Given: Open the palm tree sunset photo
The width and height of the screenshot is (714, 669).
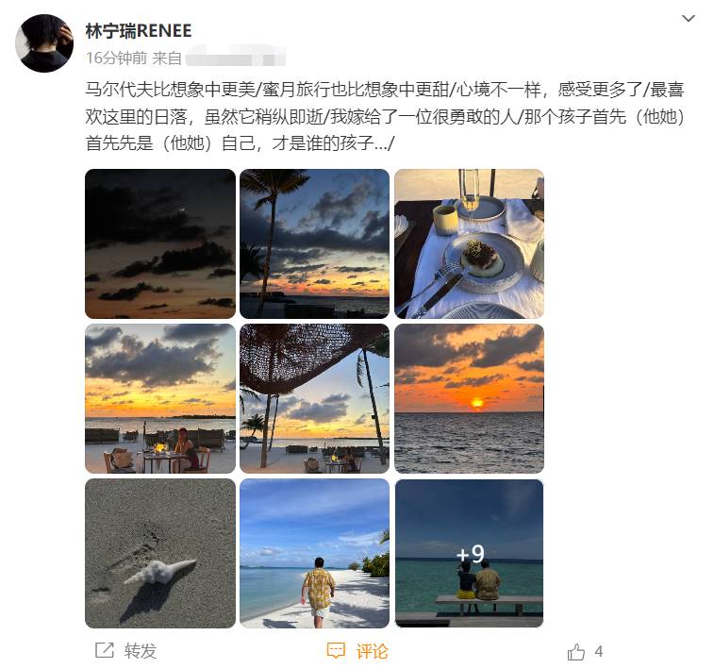Looking at the screenshot, I should point(315,243).
